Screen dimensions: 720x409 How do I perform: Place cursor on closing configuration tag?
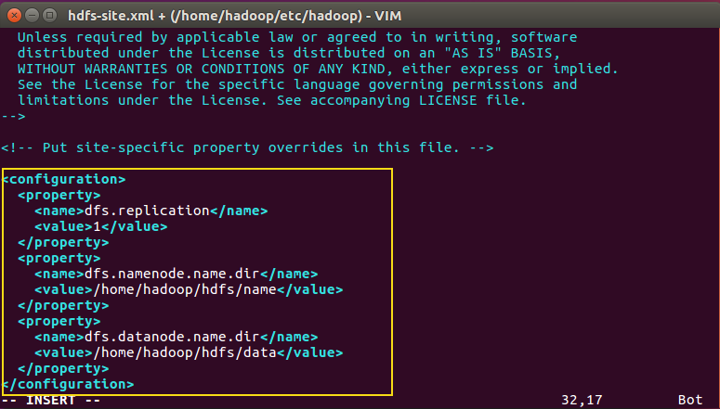(x=68, y=384)
